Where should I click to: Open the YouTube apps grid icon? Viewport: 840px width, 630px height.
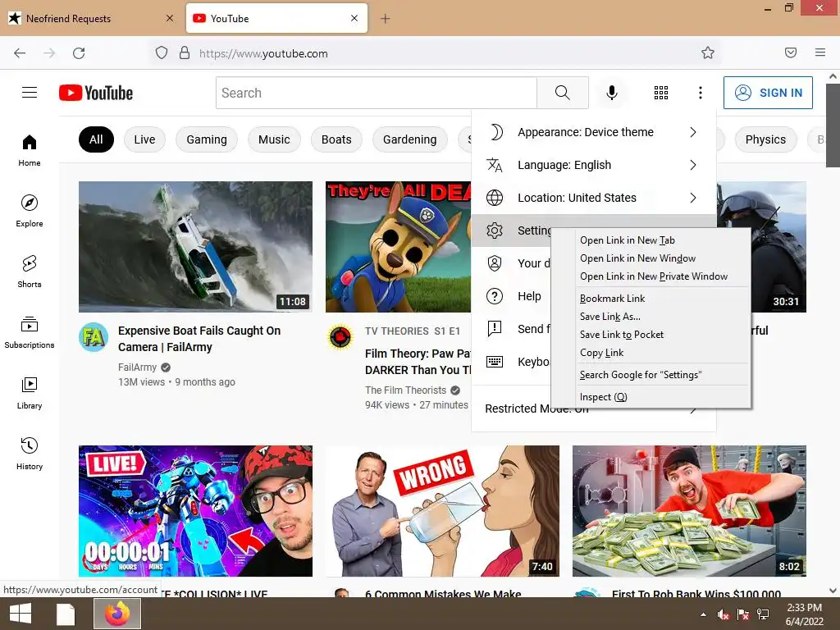point(661,93)
